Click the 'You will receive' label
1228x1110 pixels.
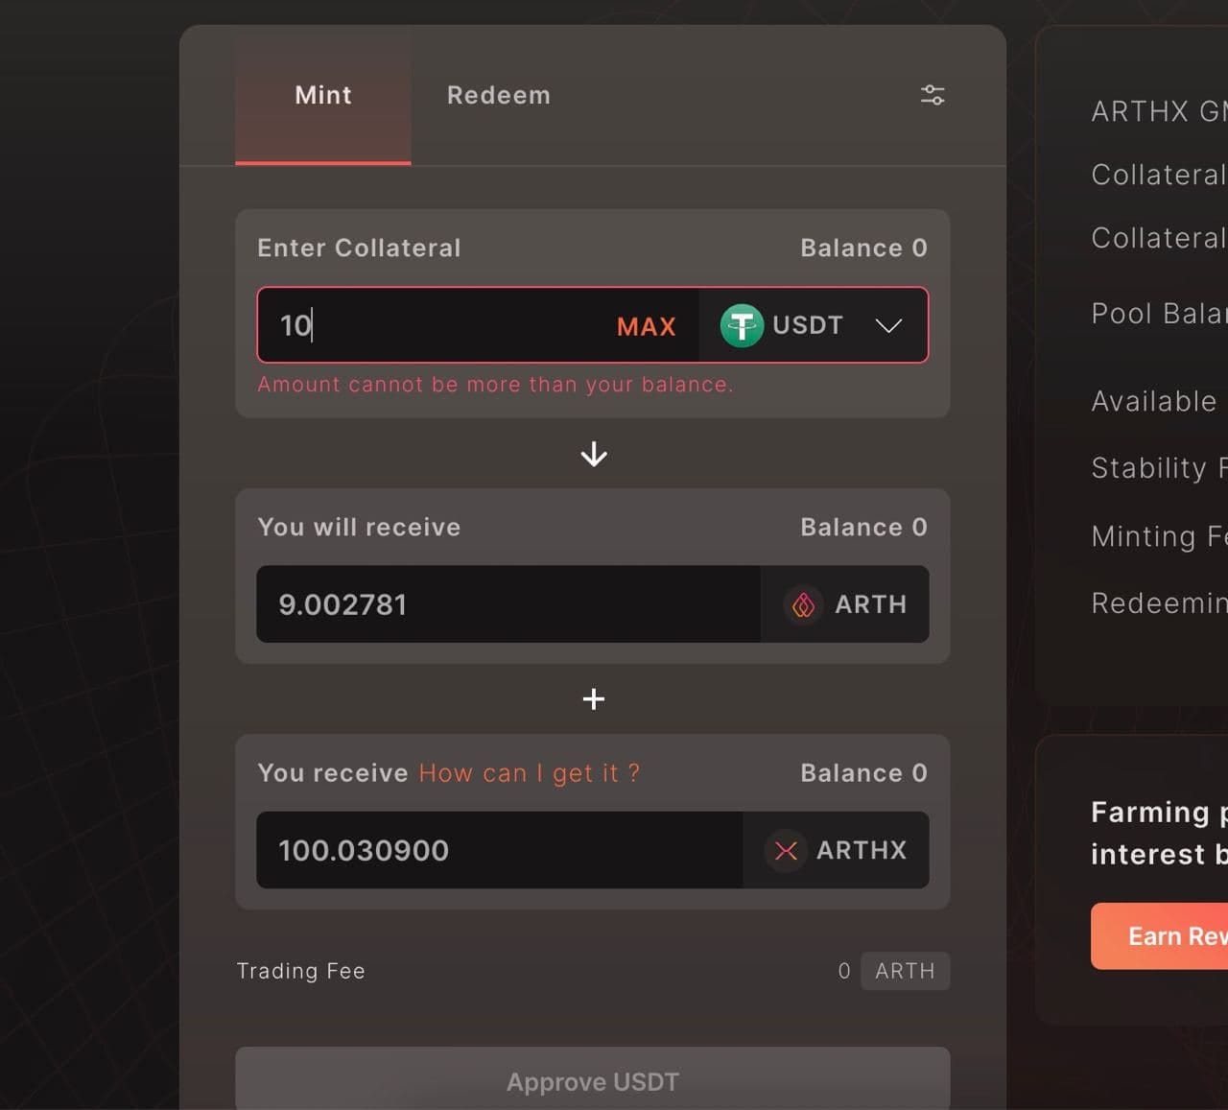[359, 527]
